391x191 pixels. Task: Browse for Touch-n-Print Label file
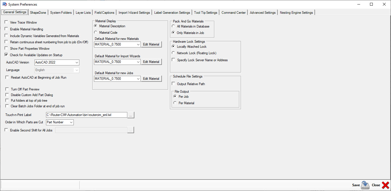click(x=131, y=115)
